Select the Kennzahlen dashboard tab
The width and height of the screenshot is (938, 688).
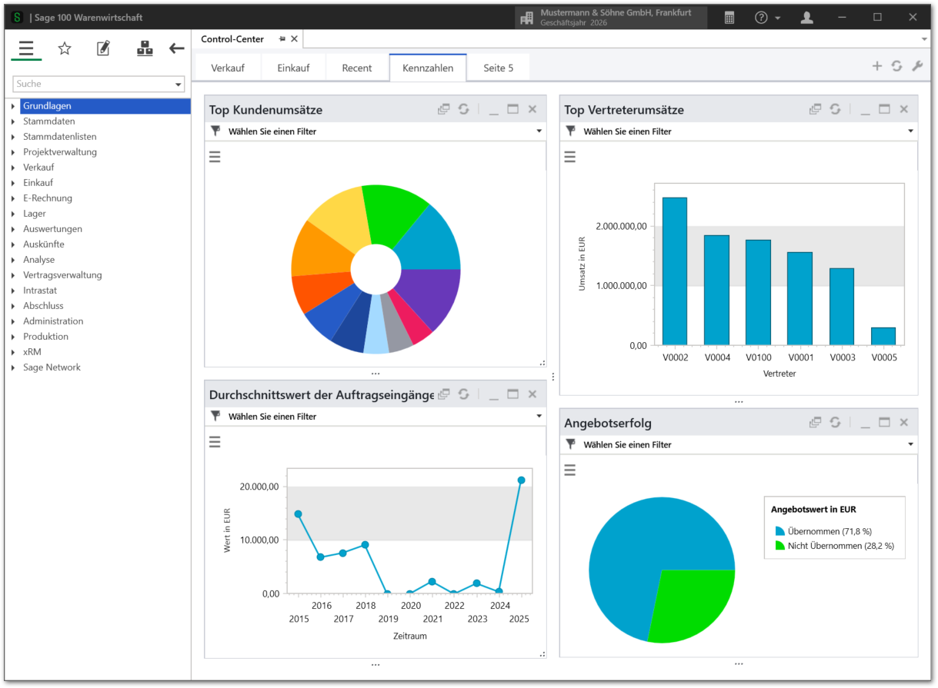click(x=428, y=68)
